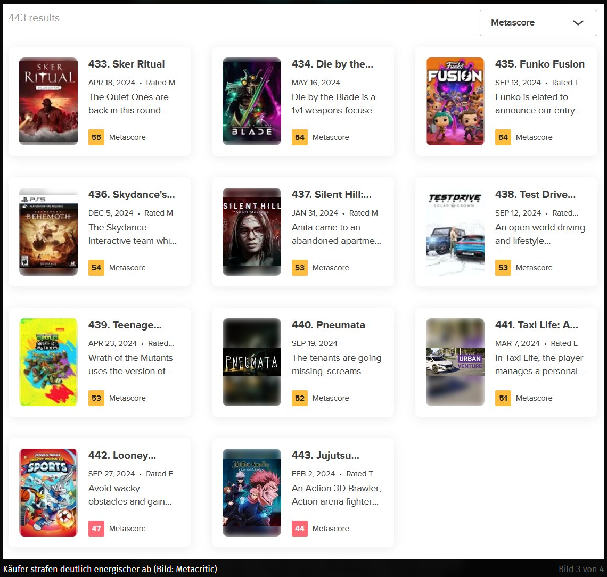Click Skydance's Behemoth 54 score badge

pyautogui.click(x=96, y=268)
